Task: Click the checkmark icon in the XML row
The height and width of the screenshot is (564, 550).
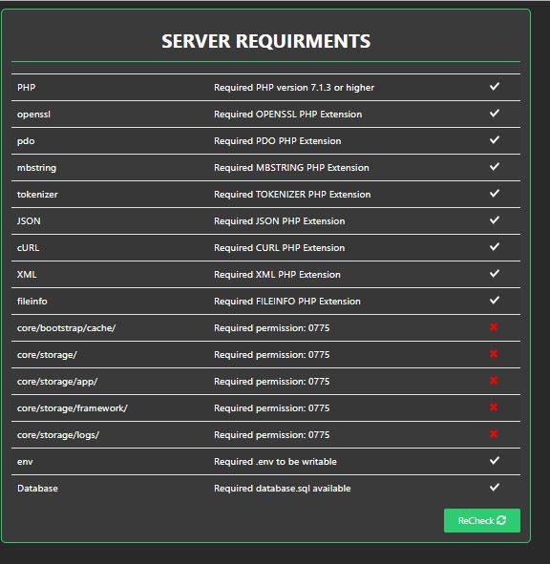Action: [495, 274]
